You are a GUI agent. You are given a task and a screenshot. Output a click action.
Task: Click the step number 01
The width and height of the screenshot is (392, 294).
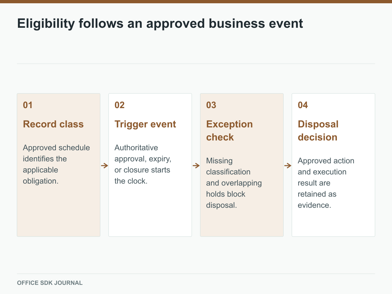point(28,105)
